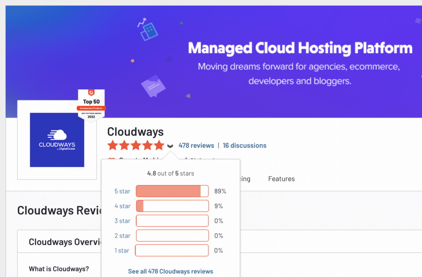Click the Managed Cloud Hosting Platform banner title
422x277 pixels.
pyautogui.click(x=300, y=48)
